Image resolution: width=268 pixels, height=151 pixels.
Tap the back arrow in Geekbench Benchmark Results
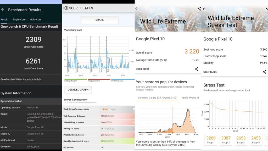click(x=3, y=10)
